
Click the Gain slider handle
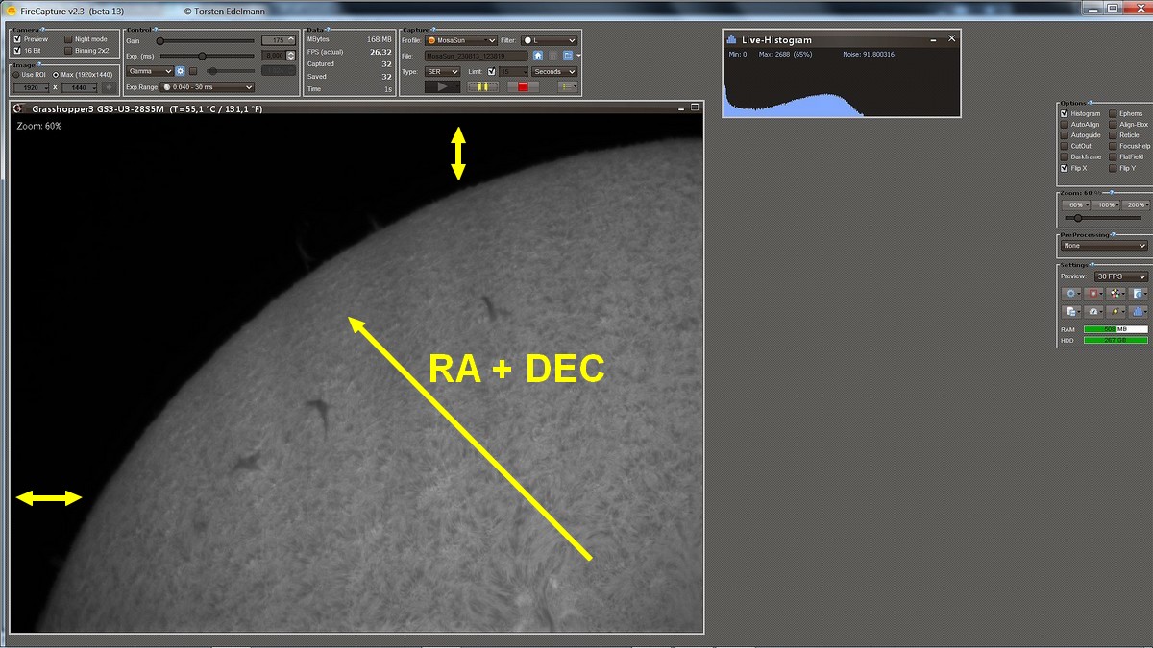159,41
